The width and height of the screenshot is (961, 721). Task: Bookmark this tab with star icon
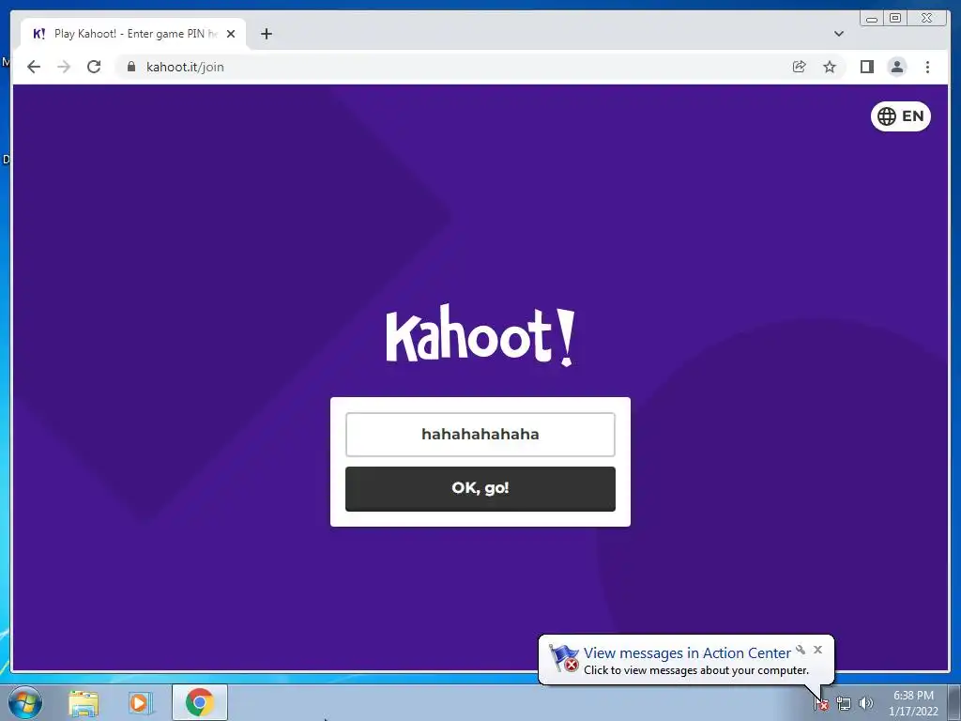[x=830, y=67]
